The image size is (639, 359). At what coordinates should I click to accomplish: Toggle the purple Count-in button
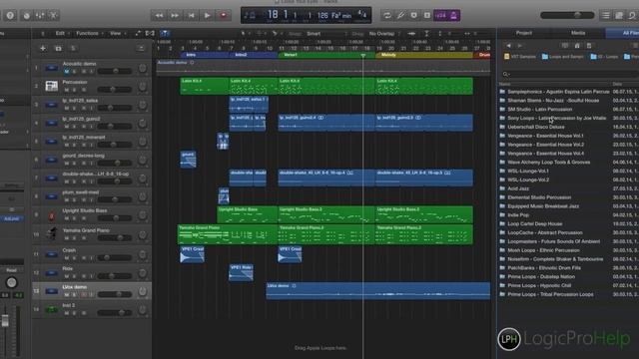coord(440,16)
